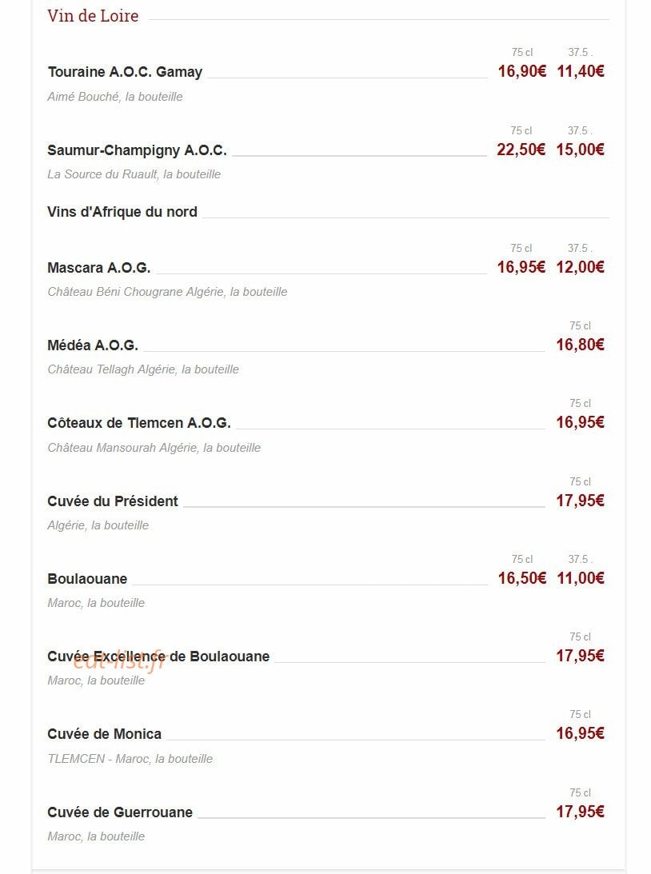This screenshot has height=874, width=651.
Task: Select the Cuvée du Président item
Action: tap(113, 501)
